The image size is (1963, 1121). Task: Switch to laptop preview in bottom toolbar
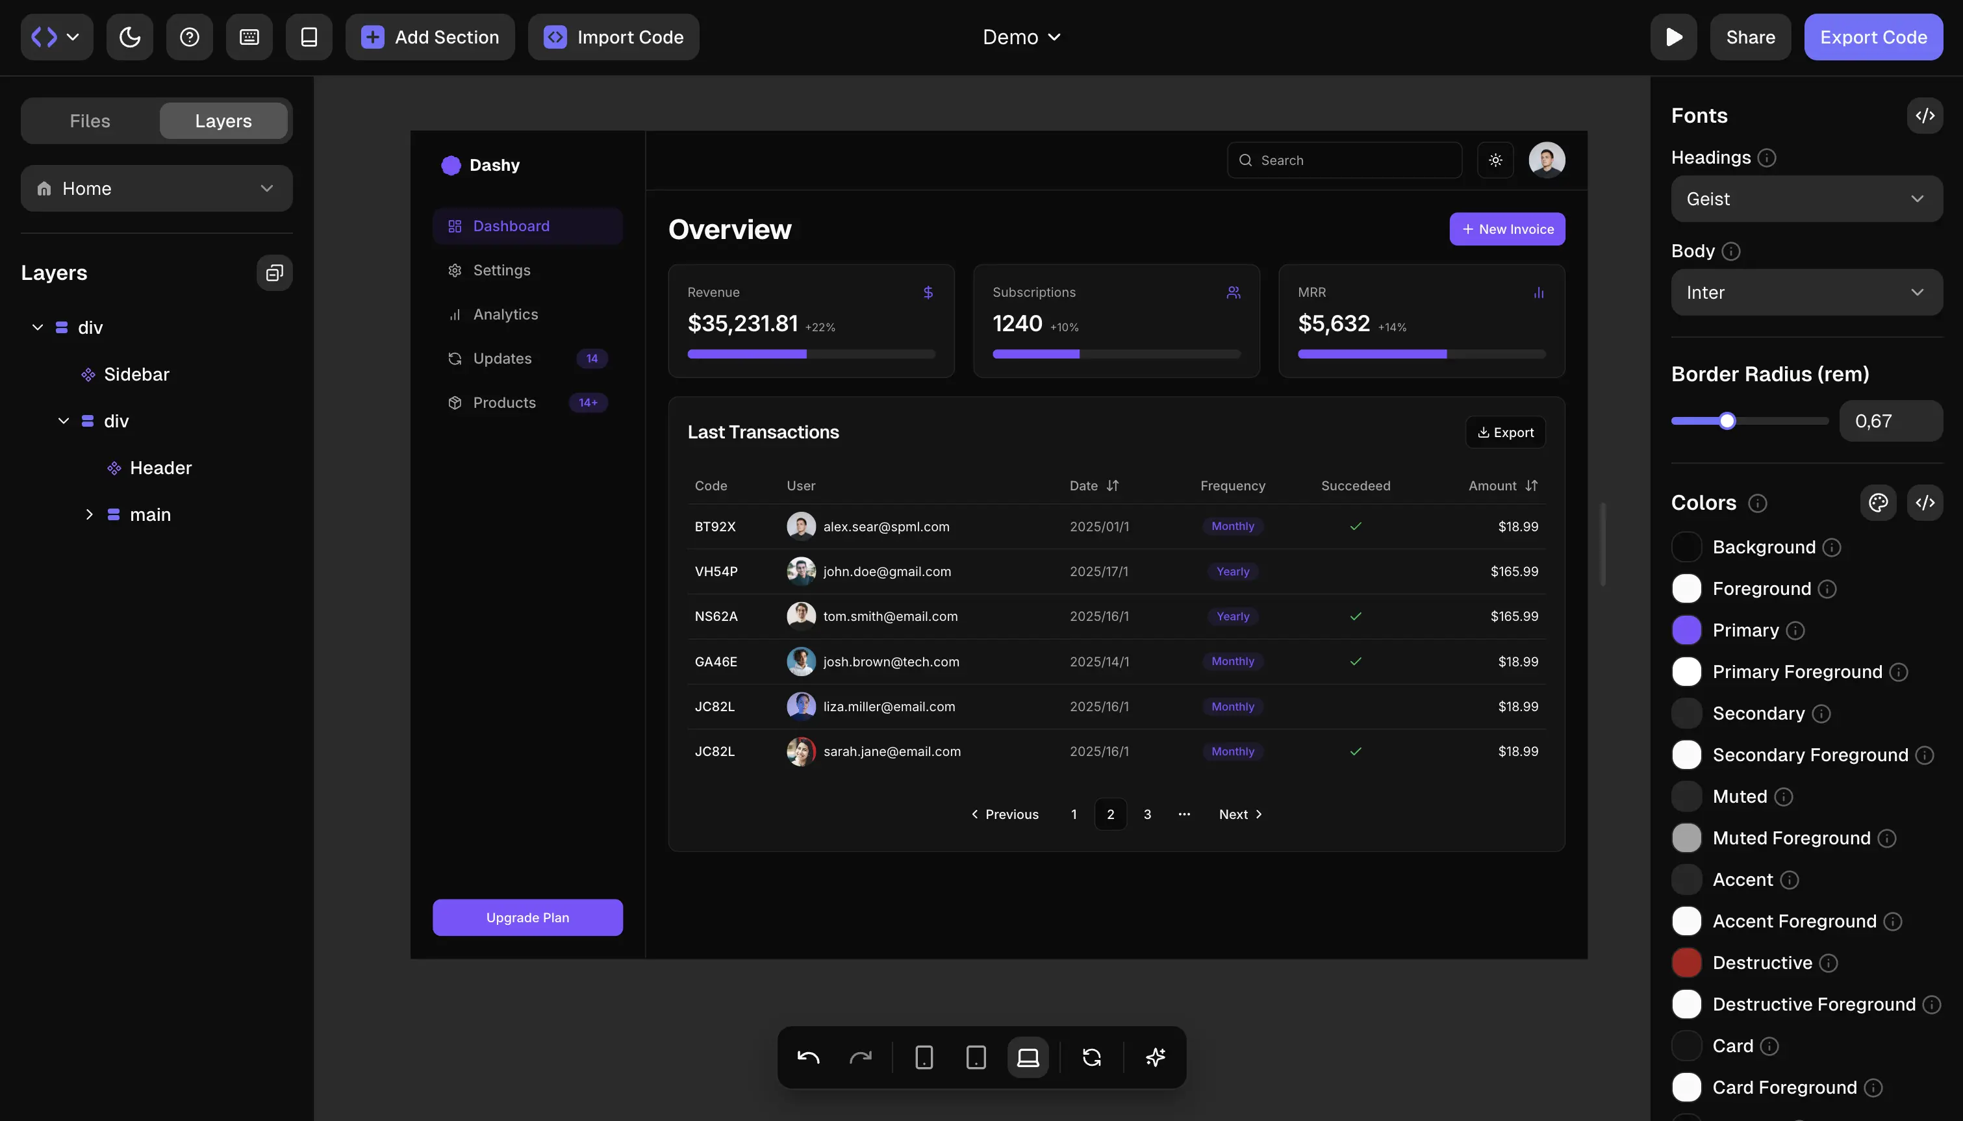click(x=1027, y=1056)
